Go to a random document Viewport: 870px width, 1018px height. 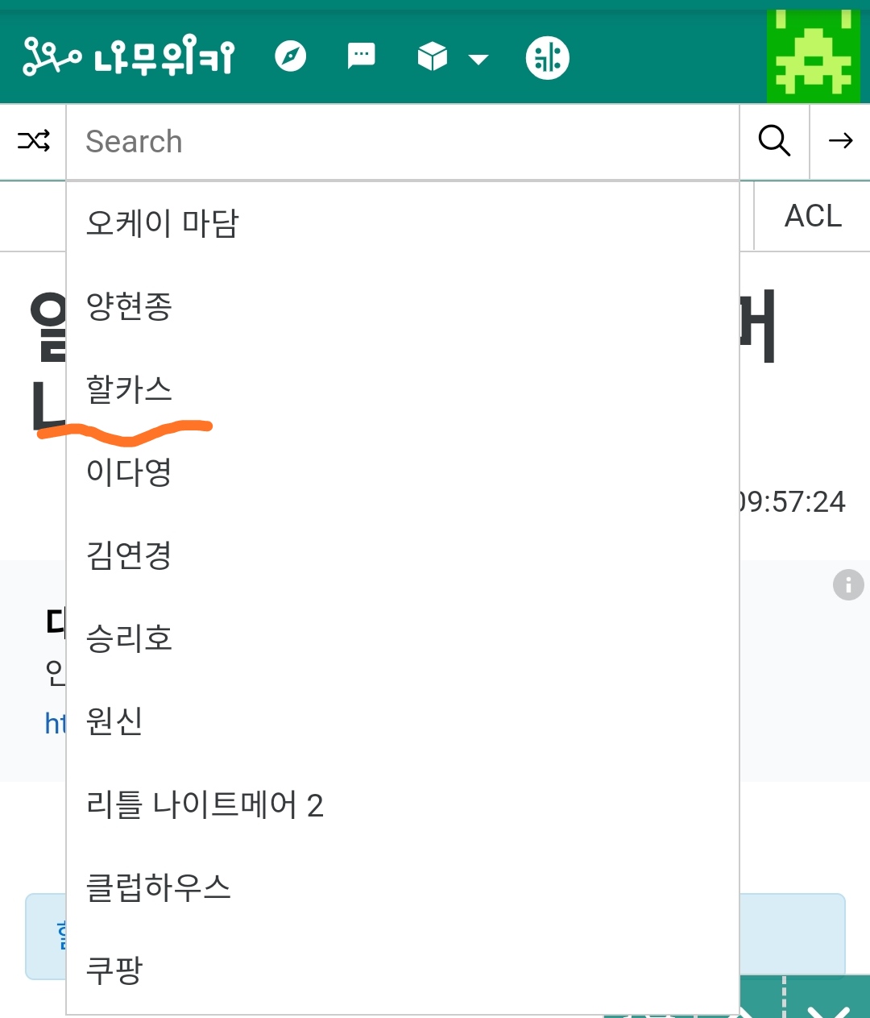point(33,141)
